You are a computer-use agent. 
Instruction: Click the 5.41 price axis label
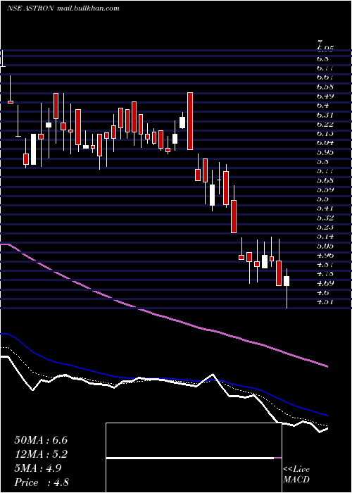click(x=325, y=208)
